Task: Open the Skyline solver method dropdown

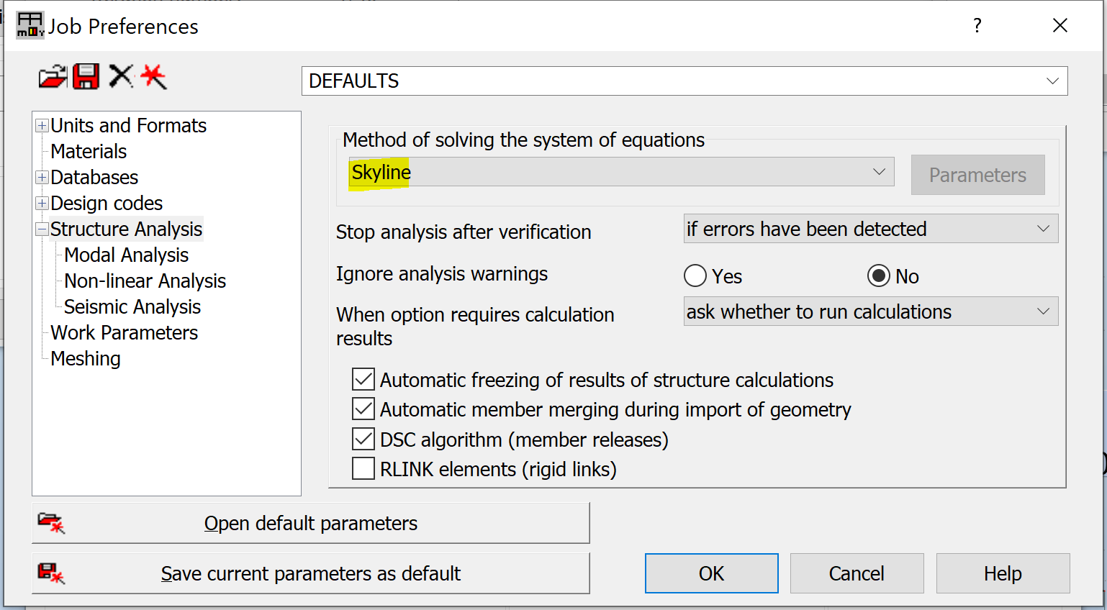Action: coord(880,172)
